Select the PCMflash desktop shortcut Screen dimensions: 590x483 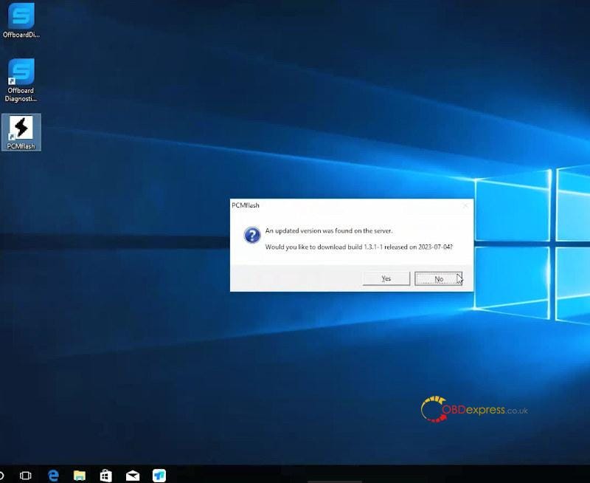coord(21,133)
